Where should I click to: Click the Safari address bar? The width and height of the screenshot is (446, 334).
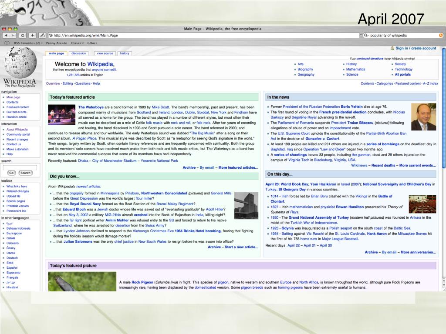tap(204, 35)
